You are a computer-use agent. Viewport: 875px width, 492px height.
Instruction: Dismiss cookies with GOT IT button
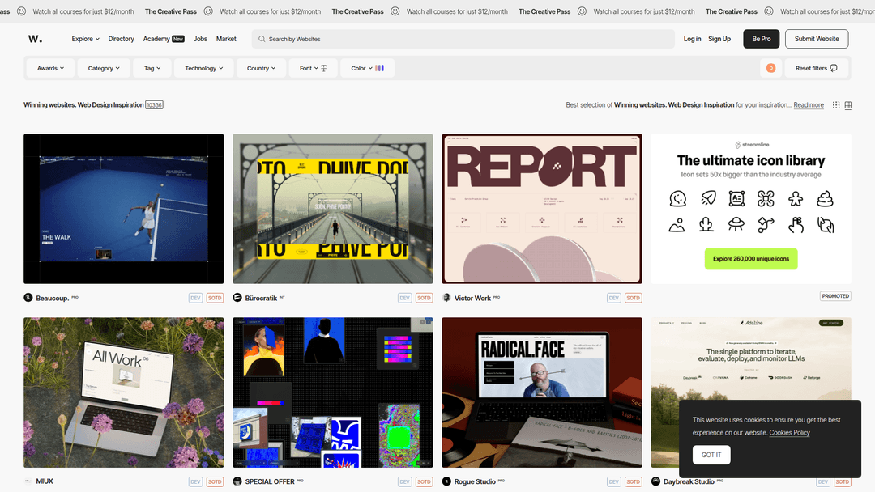pyautogui.click(x=711, y=455)
